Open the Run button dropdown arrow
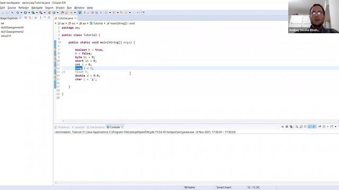Image resolution: width=339 pixels, height=190 pixels. click(29, 13)
